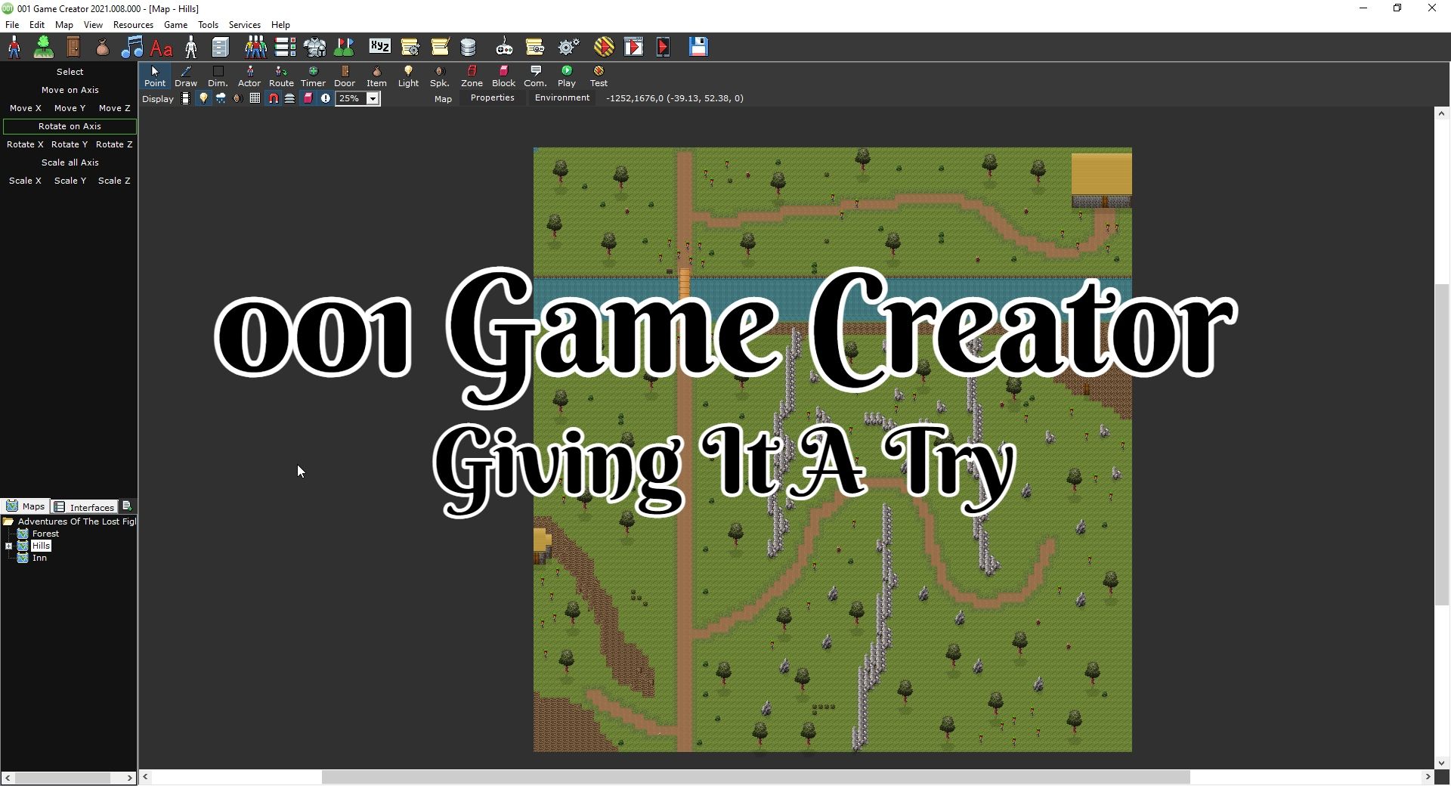Select the Route tool

(281, 76)
